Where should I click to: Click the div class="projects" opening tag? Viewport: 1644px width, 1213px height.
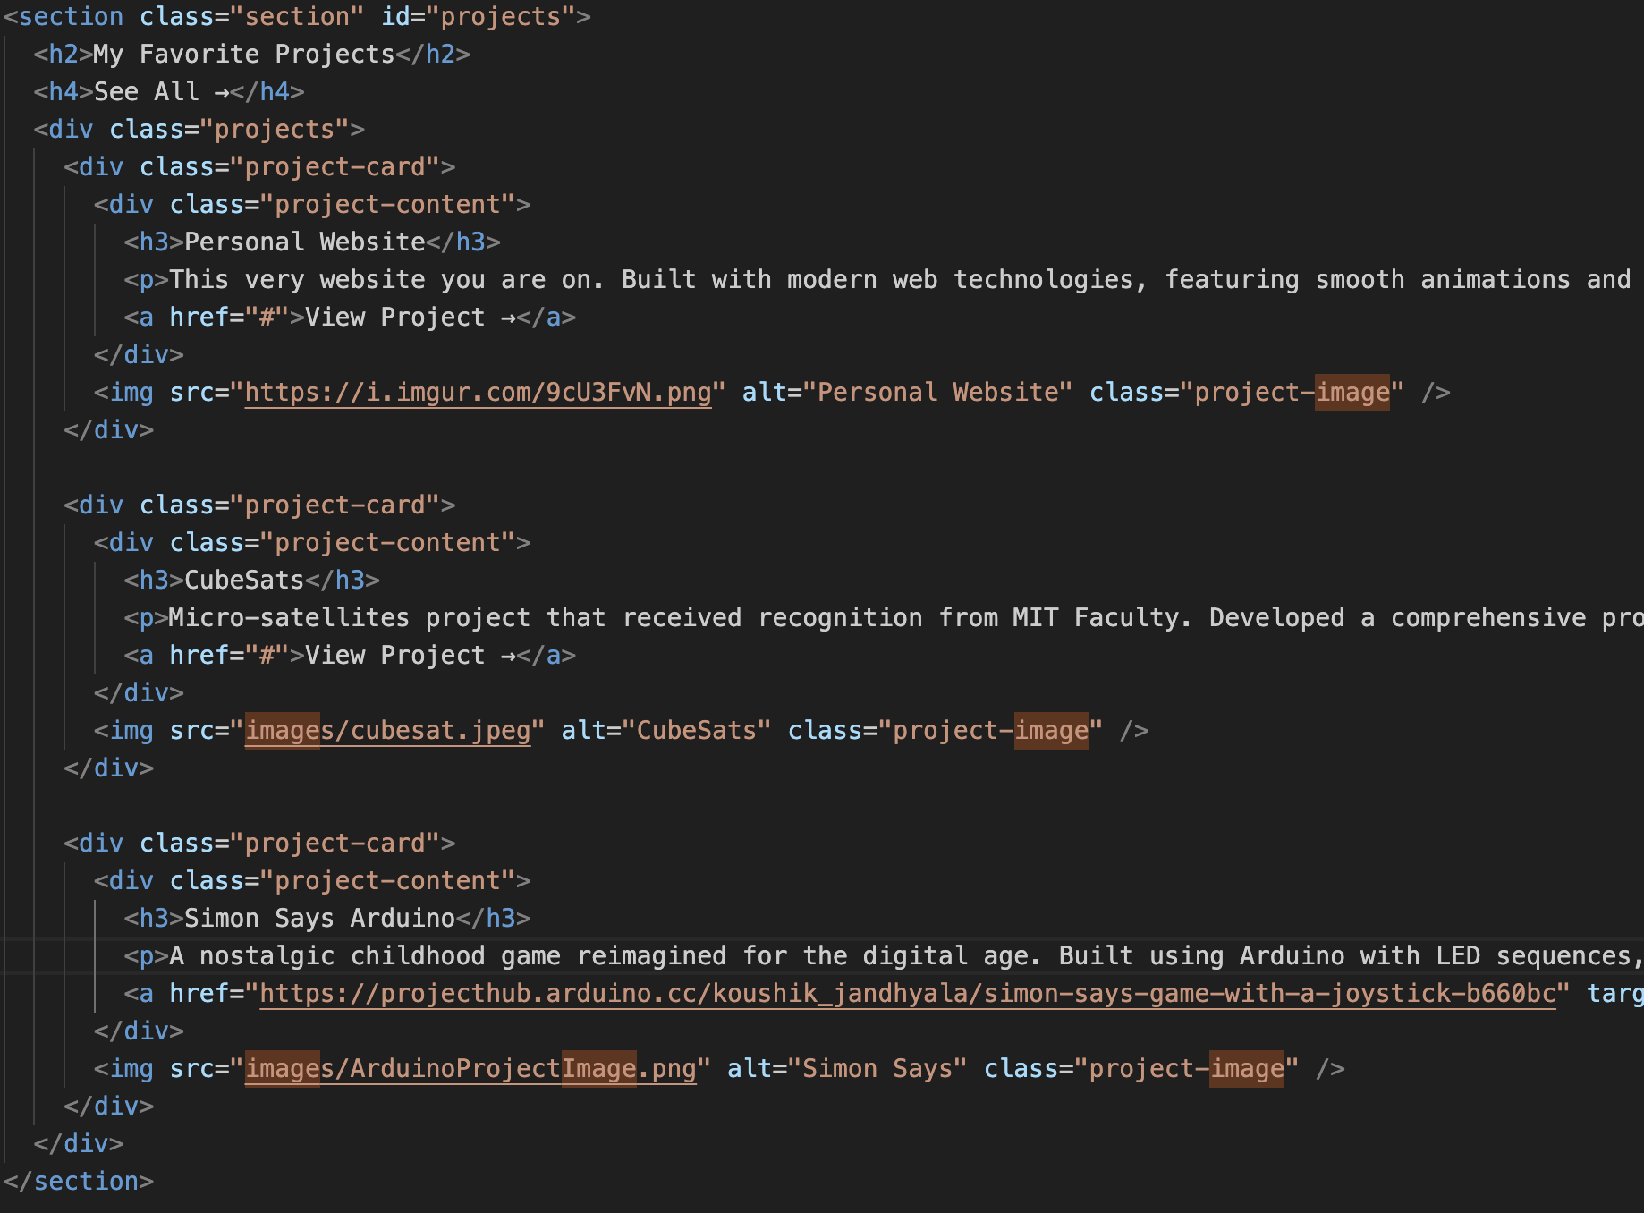pos(199,130)
